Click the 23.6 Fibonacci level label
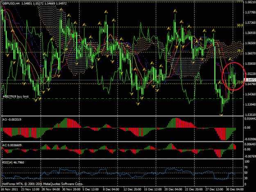256x192 pixels. (240, 82)
